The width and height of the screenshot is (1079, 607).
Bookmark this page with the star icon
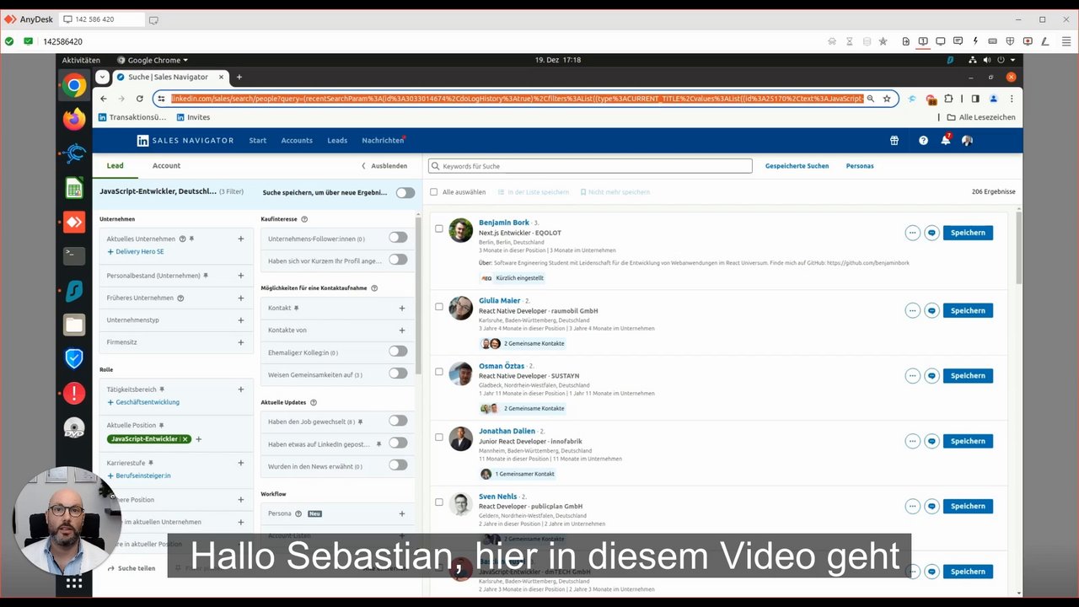[887, 99]
